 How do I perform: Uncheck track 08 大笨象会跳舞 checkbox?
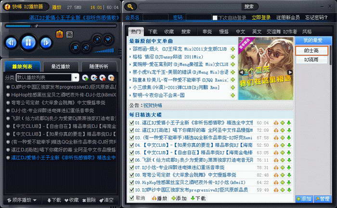(131, 175)
